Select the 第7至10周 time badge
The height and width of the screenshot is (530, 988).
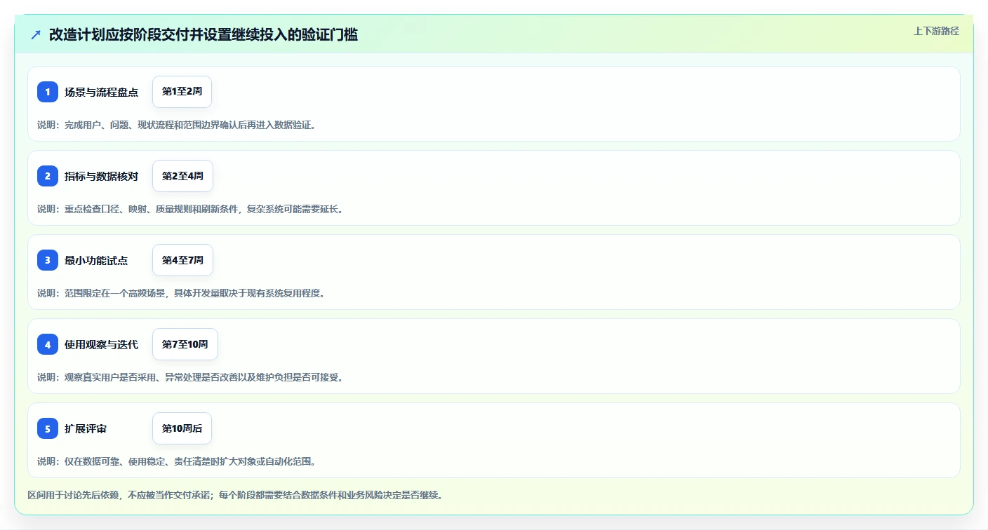click(x=185, y=344)
